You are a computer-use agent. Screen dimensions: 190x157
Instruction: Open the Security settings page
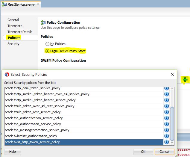point(13,44)
